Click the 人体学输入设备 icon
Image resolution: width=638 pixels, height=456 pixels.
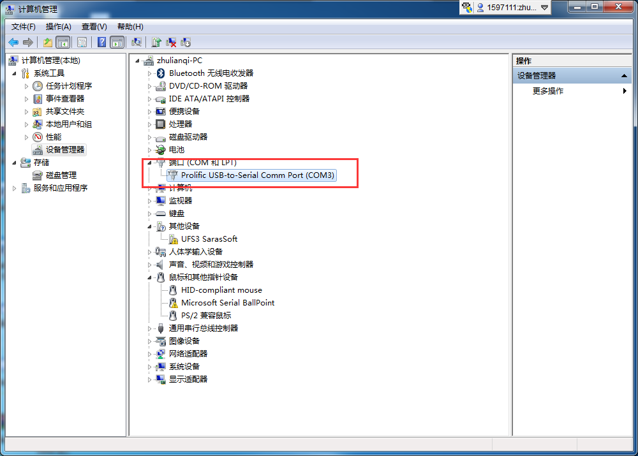(x=161, y=252)
